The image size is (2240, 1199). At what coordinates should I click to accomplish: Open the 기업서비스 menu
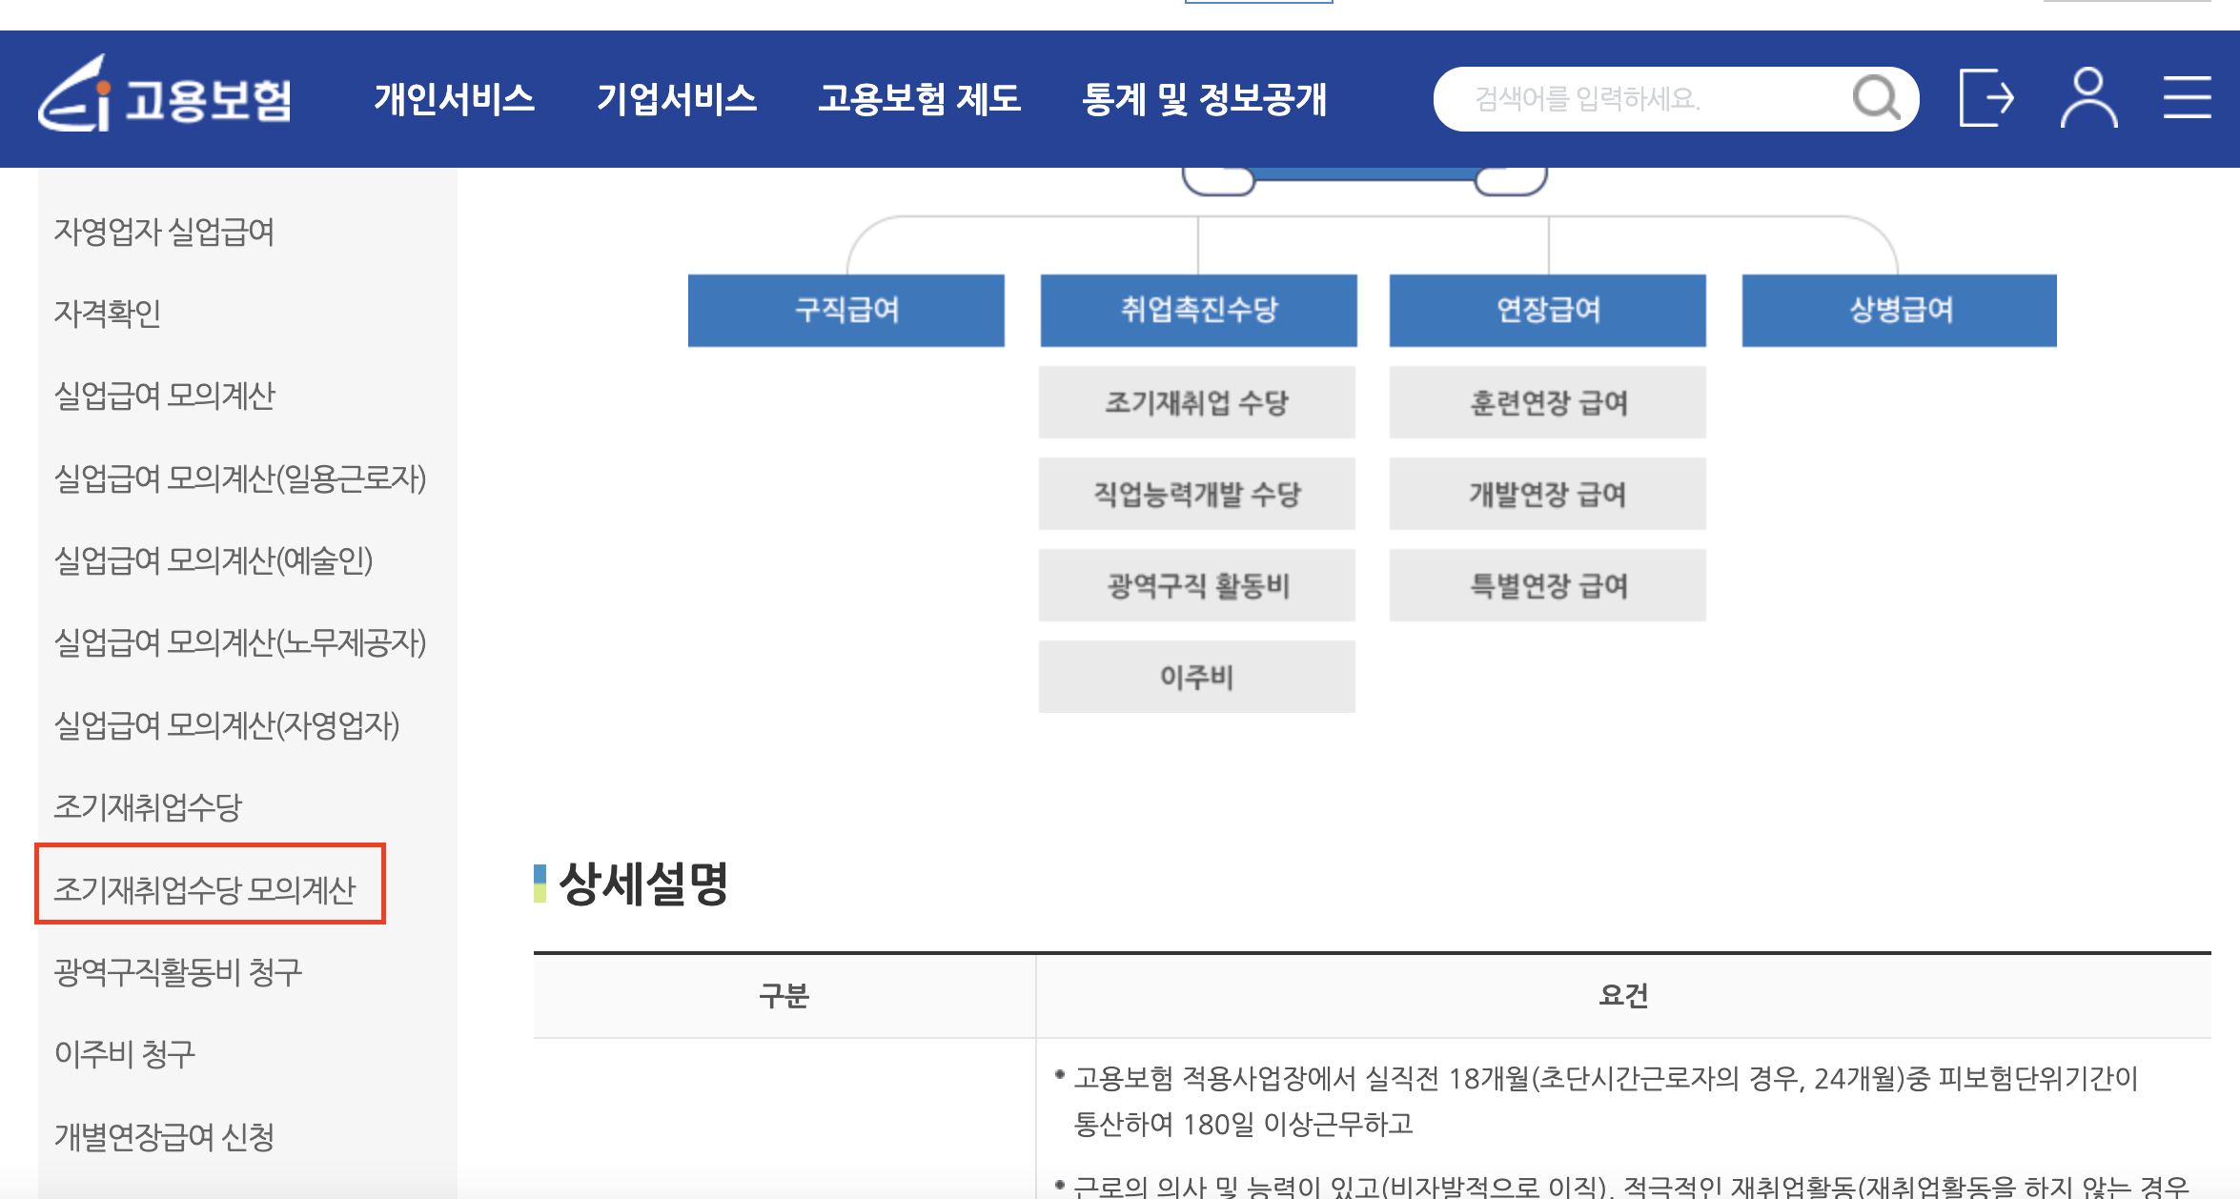(x=676, y=99)
